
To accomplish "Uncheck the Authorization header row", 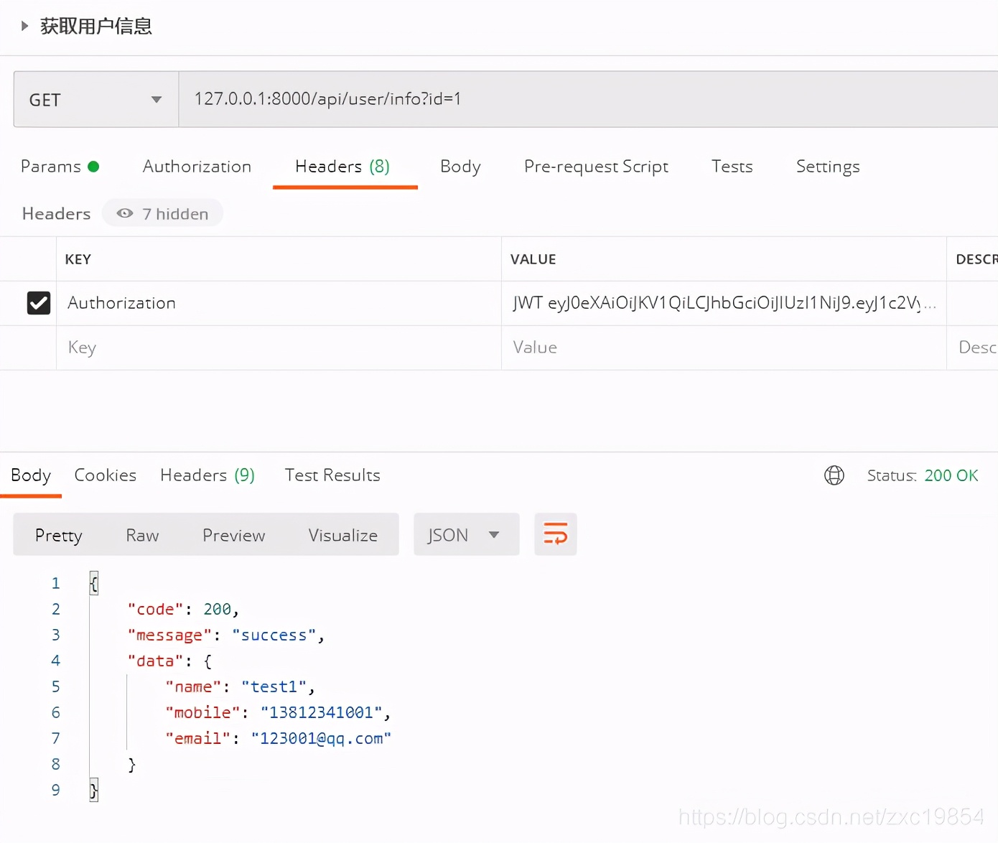I will [38, 302].
